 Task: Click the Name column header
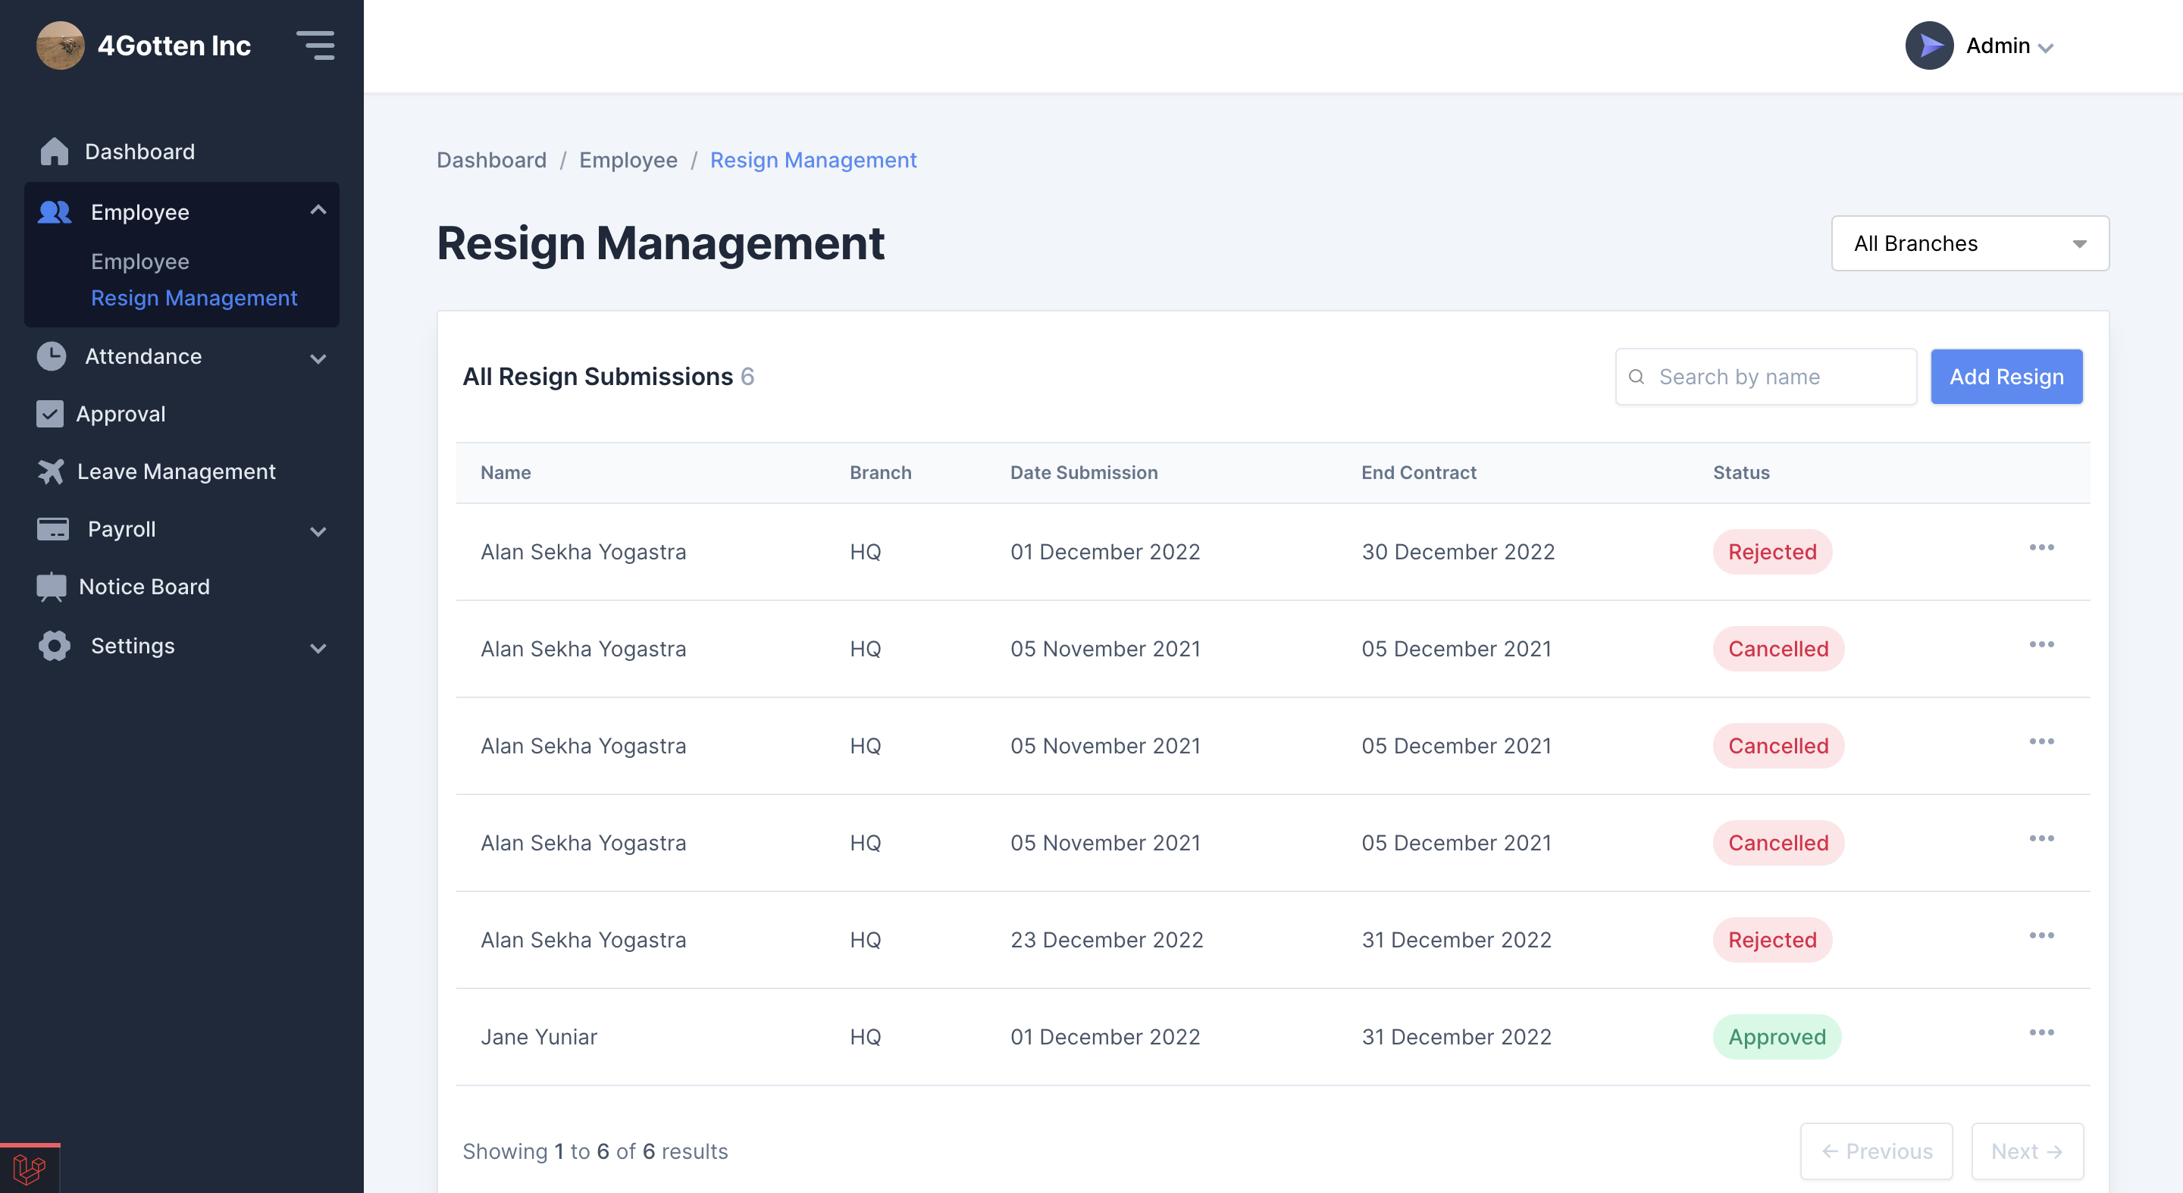click(x=505, y=473)
